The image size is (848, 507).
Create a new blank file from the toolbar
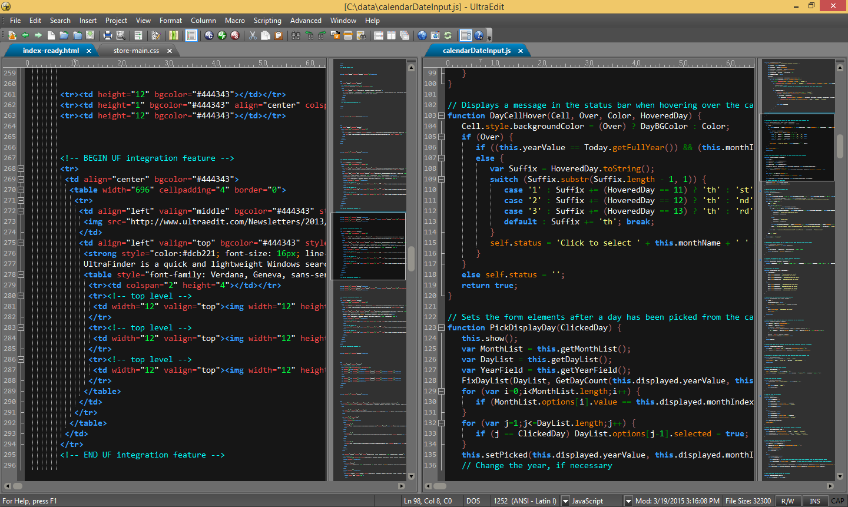point(51,35)
